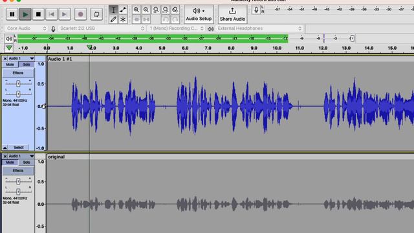Click the playback meter speaker icon
414x233 pixels.
[x=8, y=39]
